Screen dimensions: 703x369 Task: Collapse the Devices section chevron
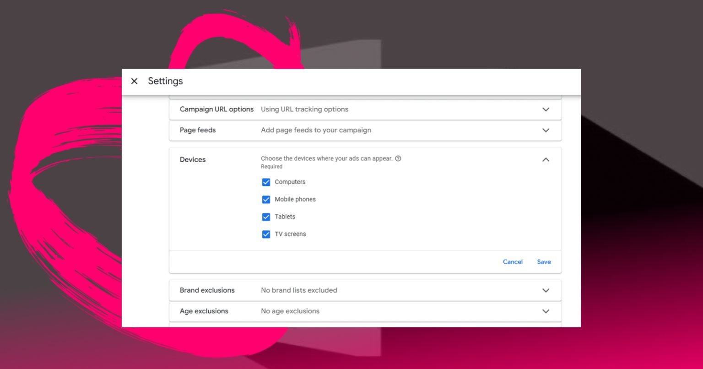coord(546,160)
